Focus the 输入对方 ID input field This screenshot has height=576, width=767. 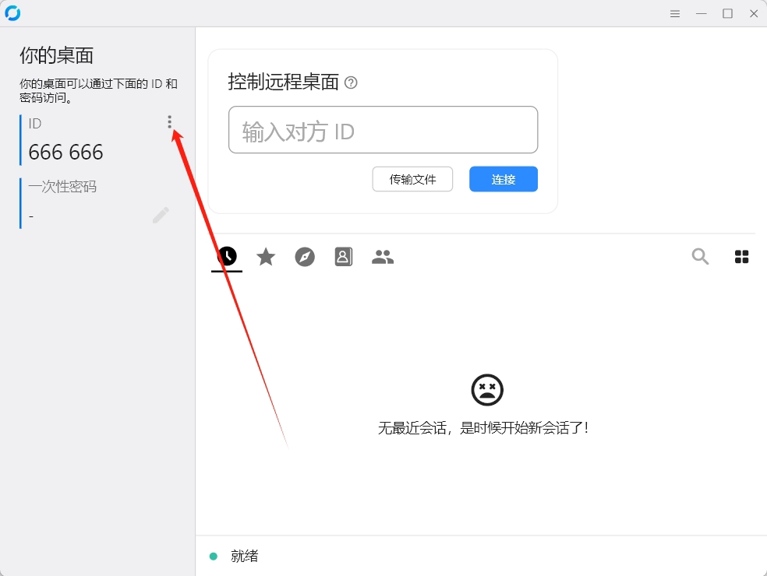point(383,130)
